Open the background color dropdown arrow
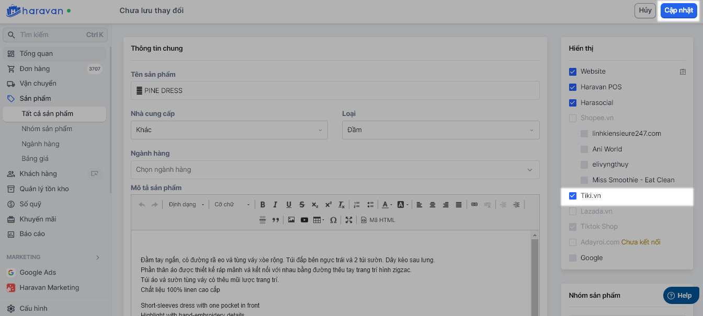This screenshot has width=703, height=316. click(x=407, y=205)
